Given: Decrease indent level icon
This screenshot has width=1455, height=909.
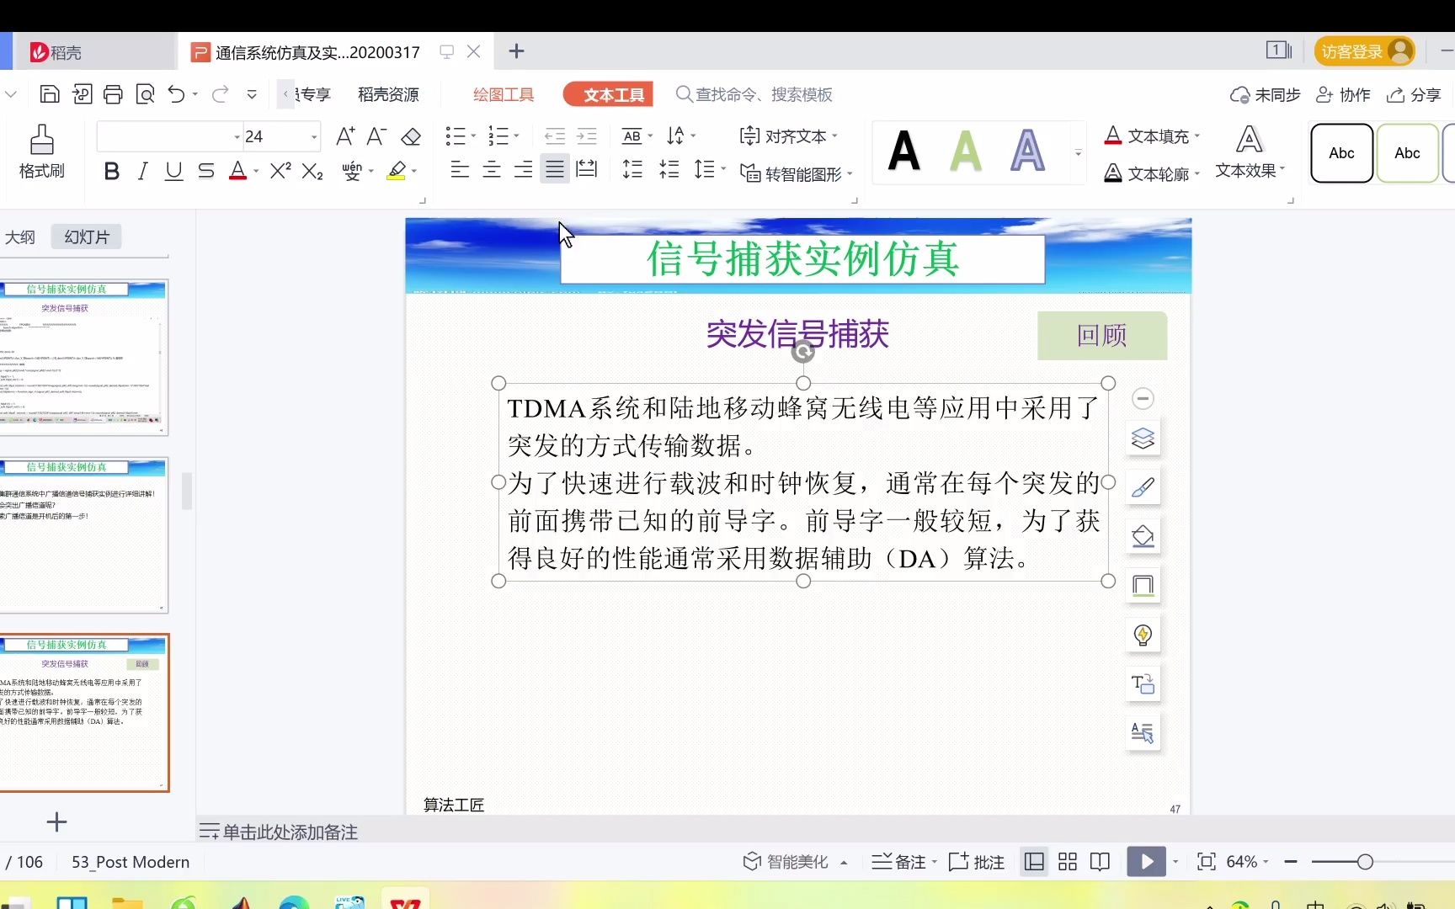Looking at the screenshot, I should coord(555,136).
